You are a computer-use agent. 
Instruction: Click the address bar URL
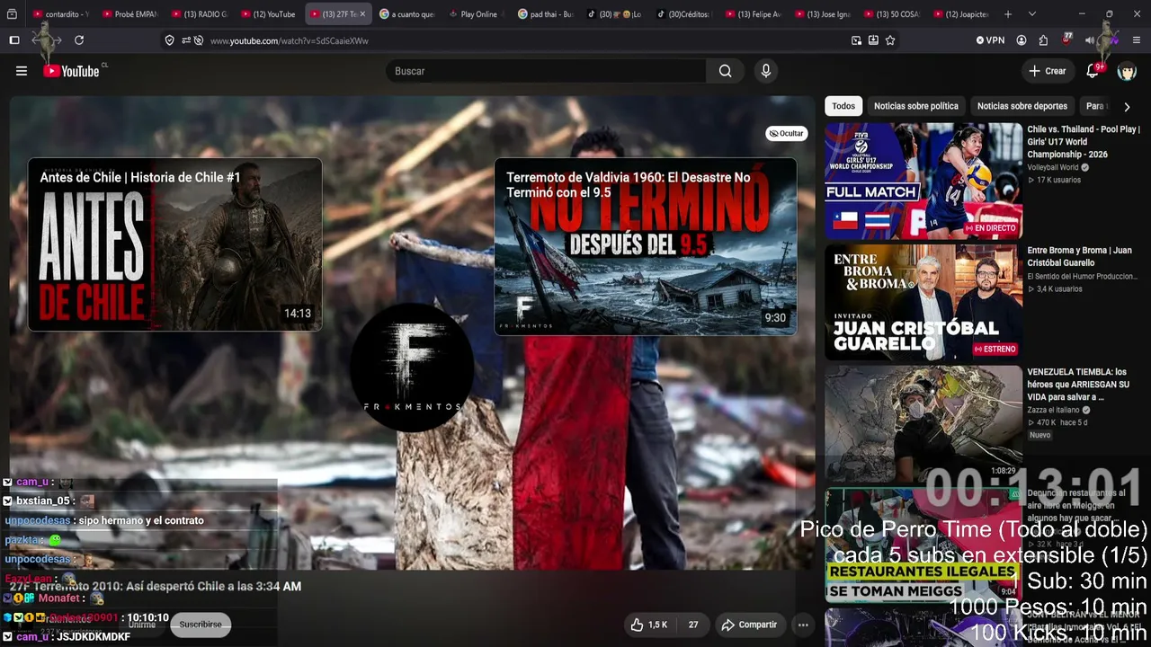point(290,40)
